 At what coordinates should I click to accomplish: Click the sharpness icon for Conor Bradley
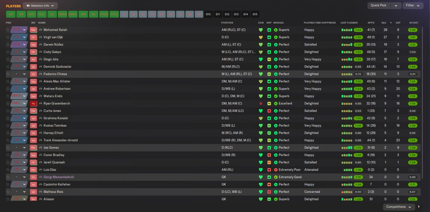(269, 155)
